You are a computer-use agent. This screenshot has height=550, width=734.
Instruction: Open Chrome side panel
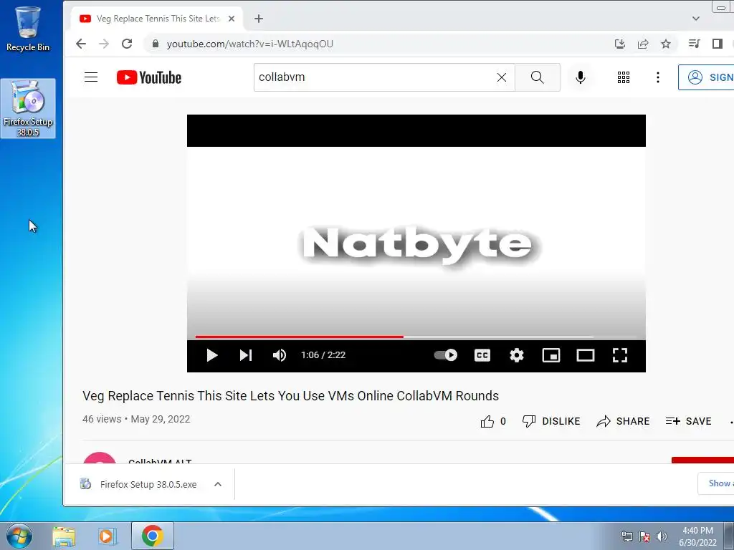pos(717,44)
